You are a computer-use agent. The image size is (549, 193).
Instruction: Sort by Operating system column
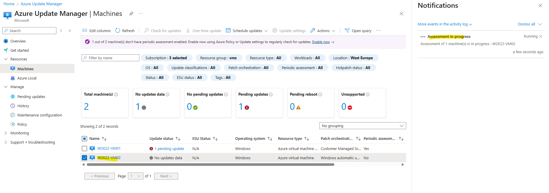(x=270, y=139)
